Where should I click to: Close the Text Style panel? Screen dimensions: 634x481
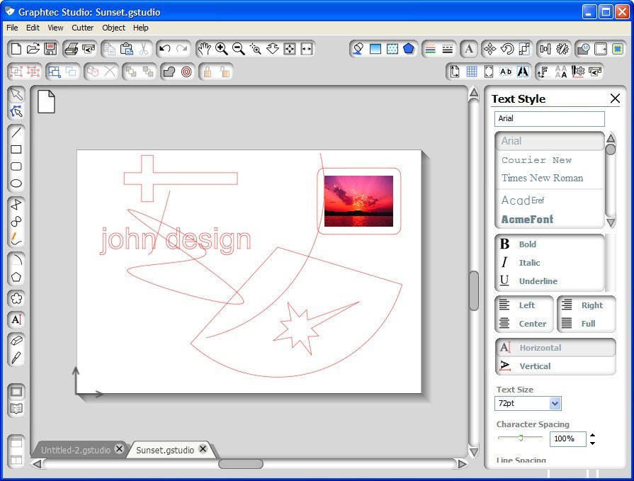coord(615,98)
